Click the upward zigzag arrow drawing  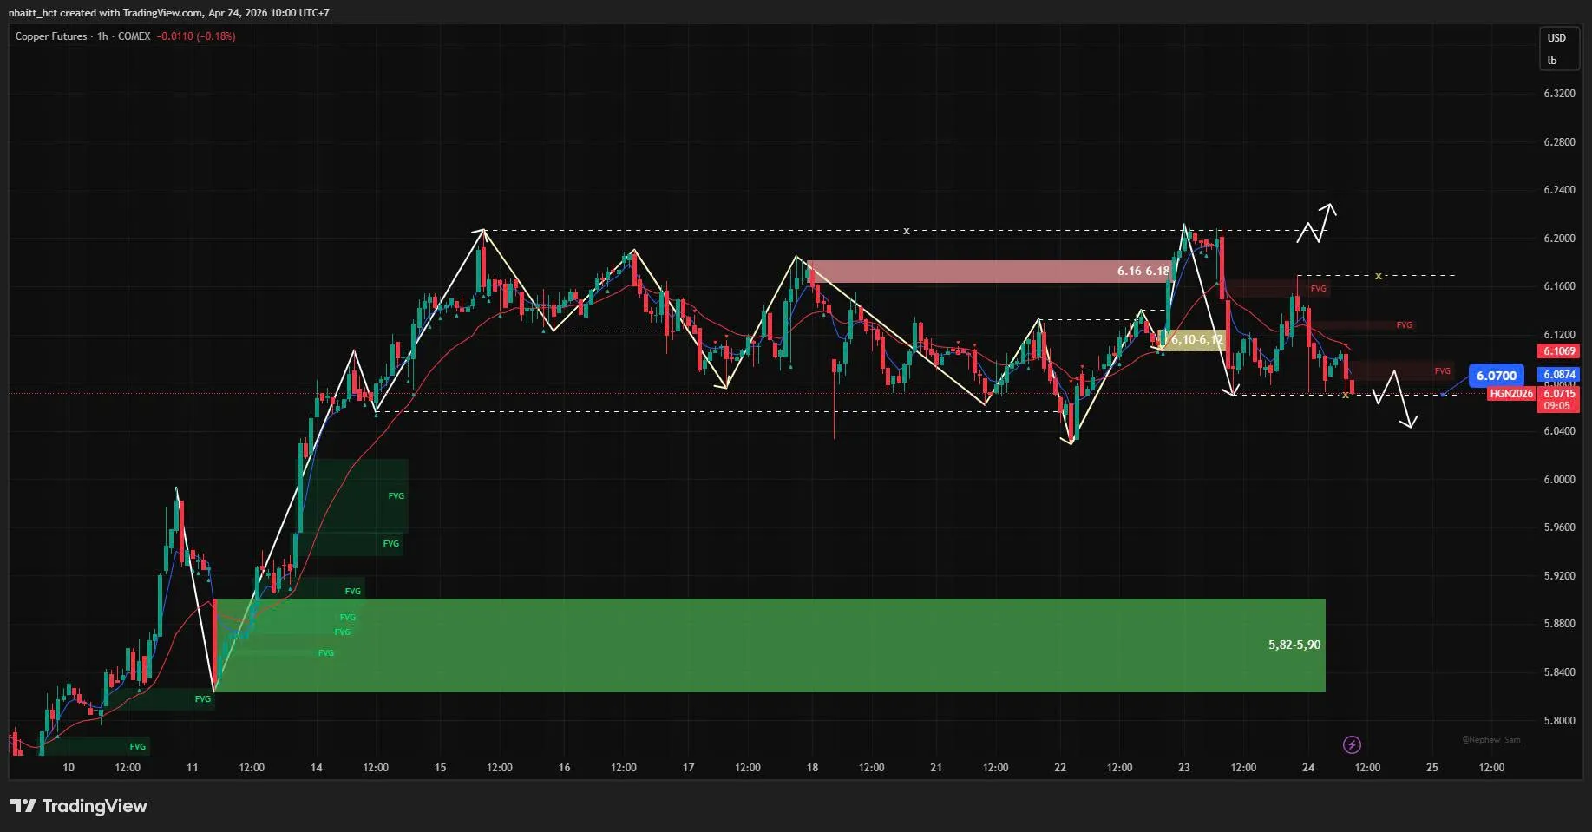point(1317,224)
